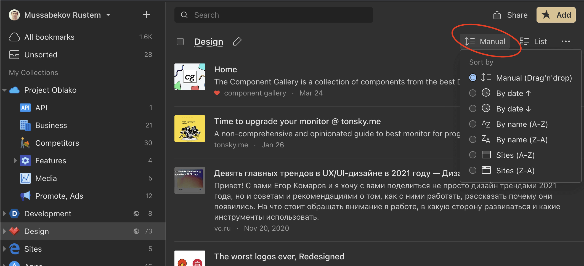
Task: Focus the Search input field
Action: pyautogui.click(x=274, y=15)
